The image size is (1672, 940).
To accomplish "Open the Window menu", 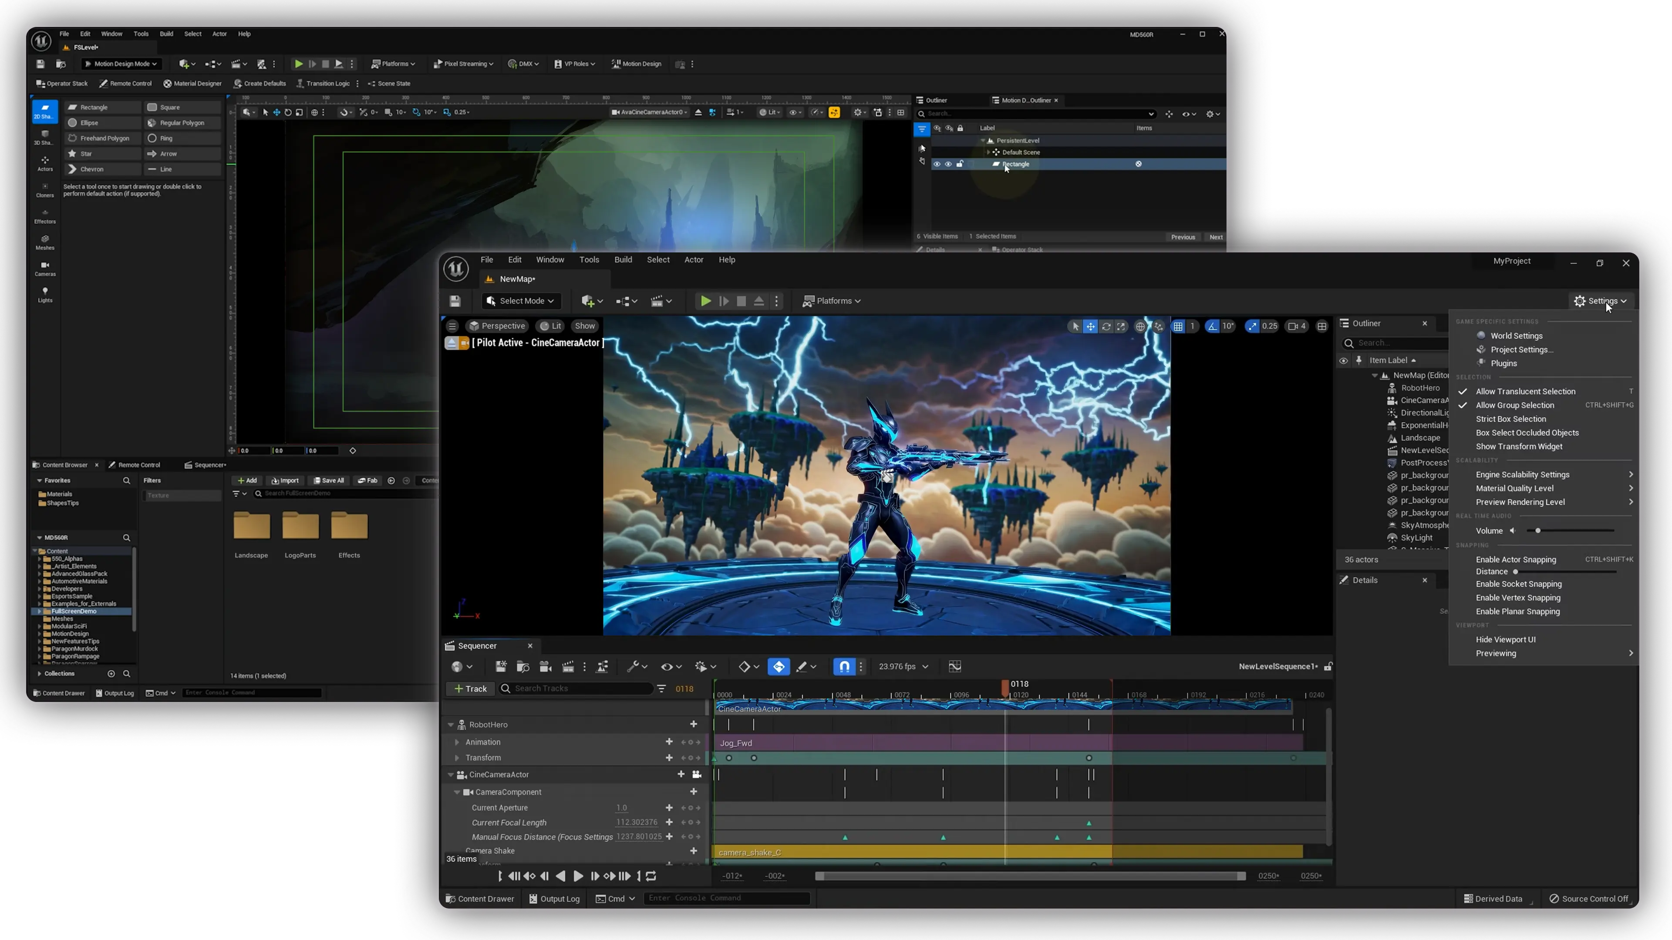I will point(550,259).
